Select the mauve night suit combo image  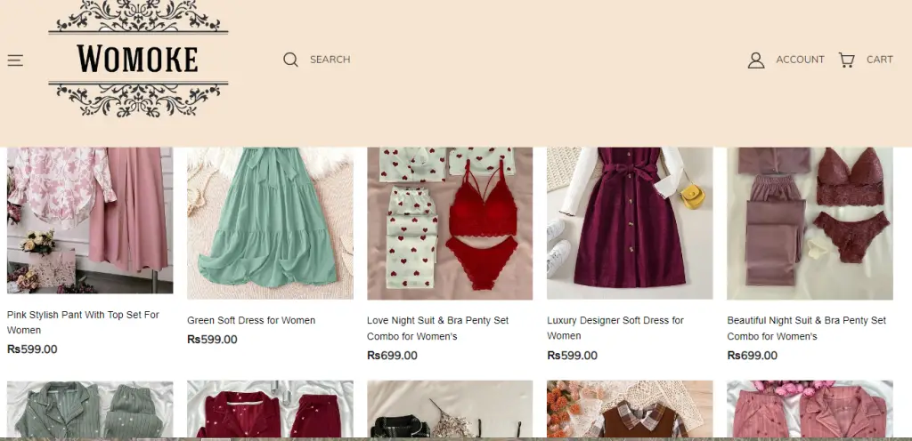[810, 222]
